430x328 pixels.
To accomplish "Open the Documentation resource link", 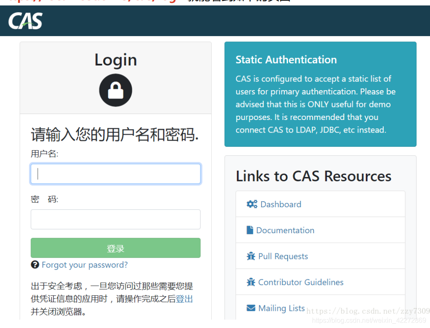I will click(285, 230).
